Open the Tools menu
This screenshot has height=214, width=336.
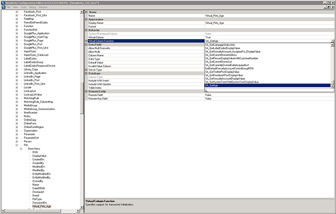[x=23, y=7]
